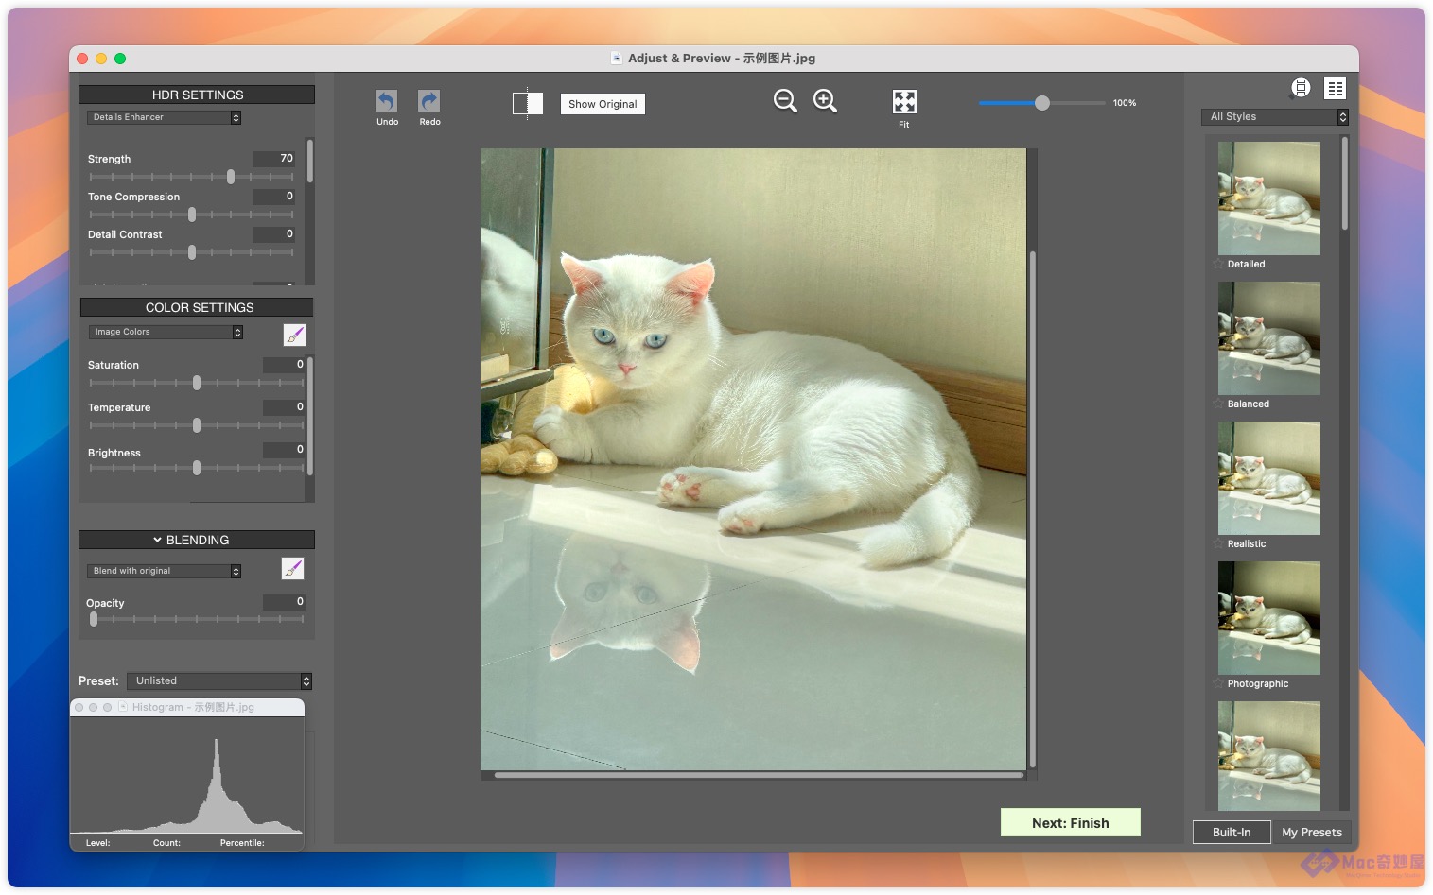This screenshot has height=895, width=1433.
Task: Select the Photographic preset thumbnail
Action: [x=1268, y=618]
